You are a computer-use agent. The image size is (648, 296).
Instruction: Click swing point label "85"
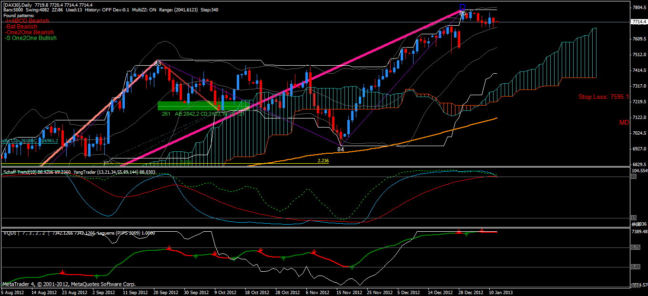pos(462,14)
